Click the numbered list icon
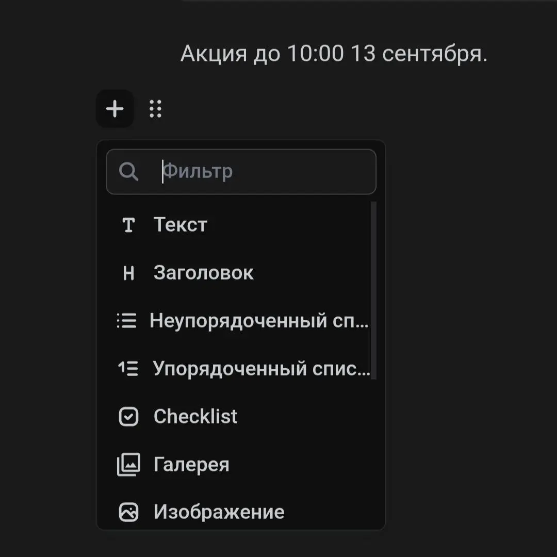 [x=128, y=368]
